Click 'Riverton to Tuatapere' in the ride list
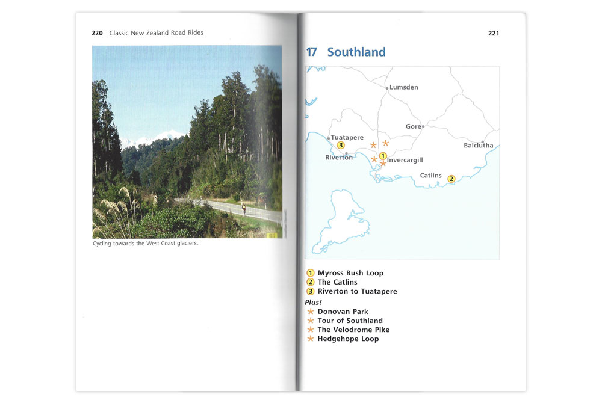Image resolution: width=602 pixels, height=403 pixels. coord(358,291)
